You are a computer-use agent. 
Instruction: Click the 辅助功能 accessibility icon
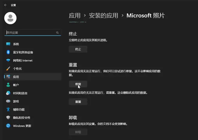pos(8,109)
